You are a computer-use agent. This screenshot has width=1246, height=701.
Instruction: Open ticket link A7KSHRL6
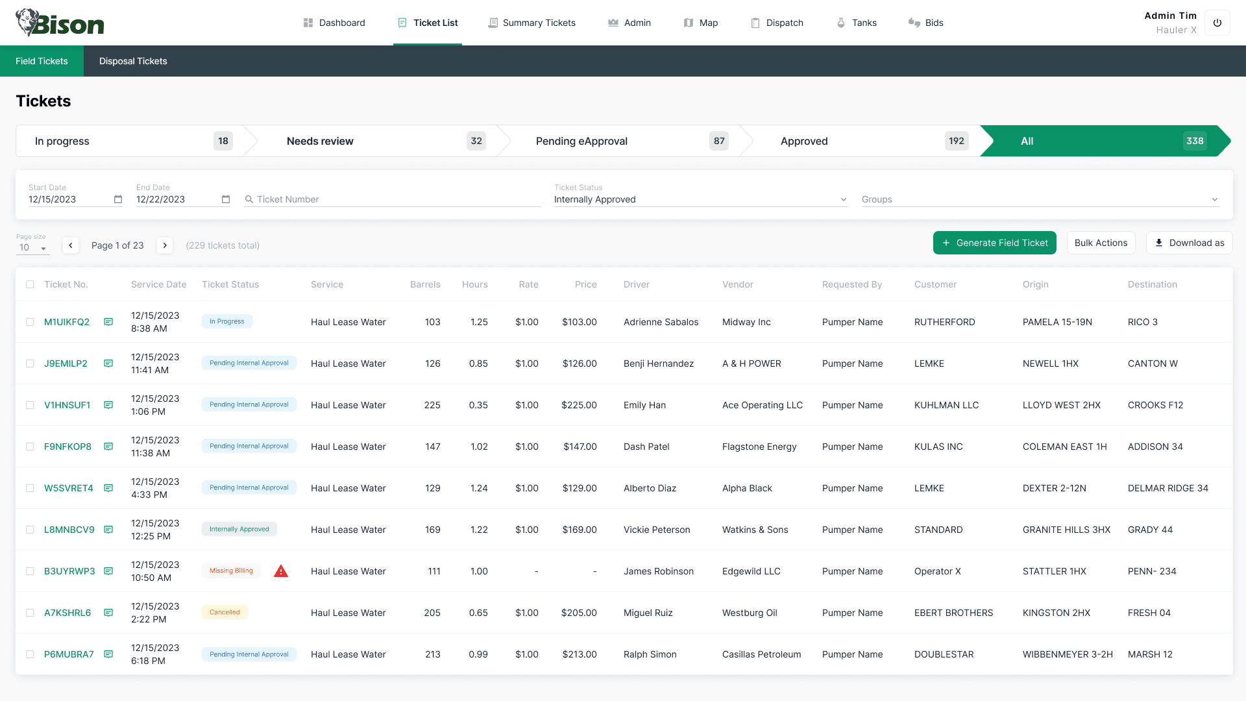coord(67,613)
